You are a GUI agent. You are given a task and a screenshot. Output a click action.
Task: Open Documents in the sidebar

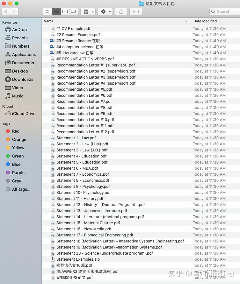[19, 63]
